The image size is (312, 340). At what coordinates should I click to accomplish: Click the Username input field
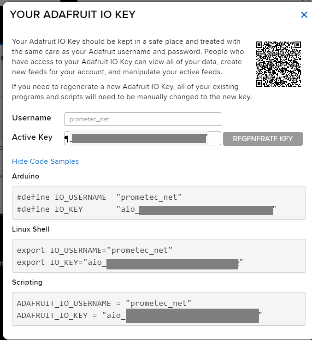click(x=143, y=119)
